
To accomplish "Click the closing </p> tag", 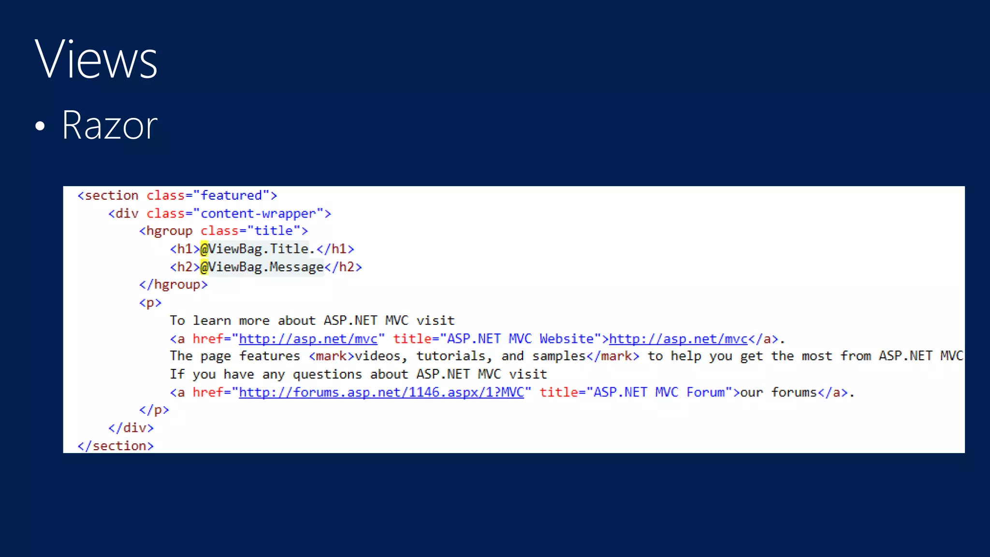I will click(154, 410).
